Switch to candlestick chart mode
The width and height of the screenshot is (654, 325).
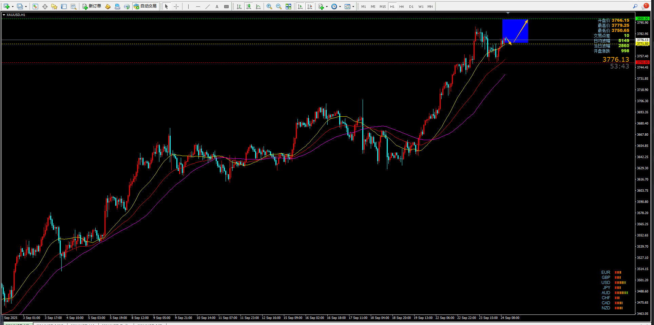(249, 6)
